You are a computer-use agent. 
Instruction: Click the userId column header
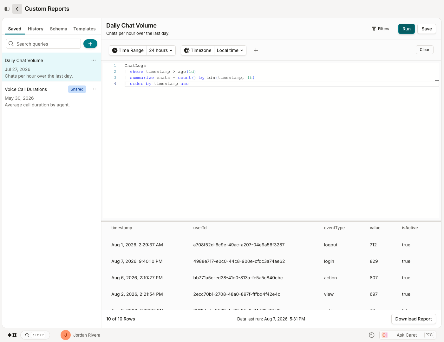click(200, 228)
